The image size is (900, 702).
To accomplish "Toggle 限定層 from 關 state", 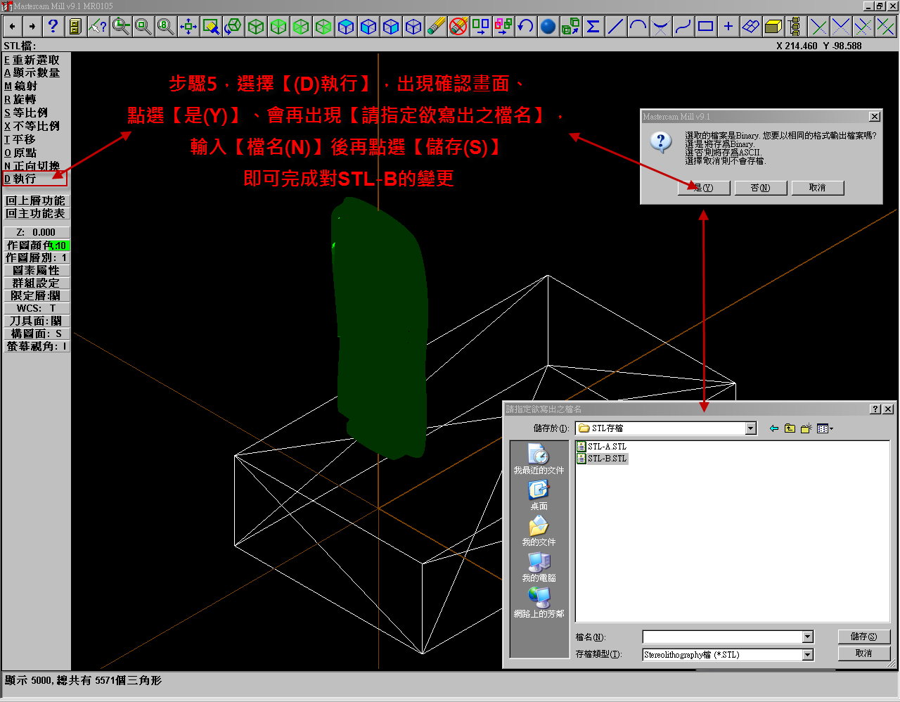I will tap(36, 295).
